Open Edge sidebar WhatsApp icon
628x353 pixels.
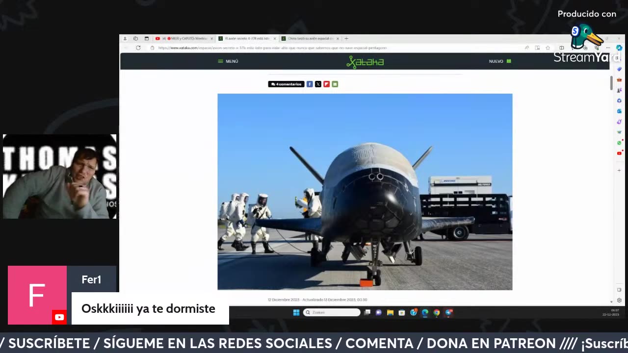[x=619, y=143]
